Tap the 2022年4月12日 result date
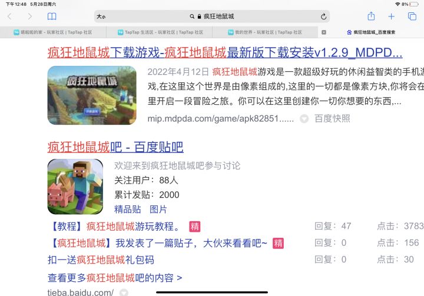 click(x=178, y=72)
